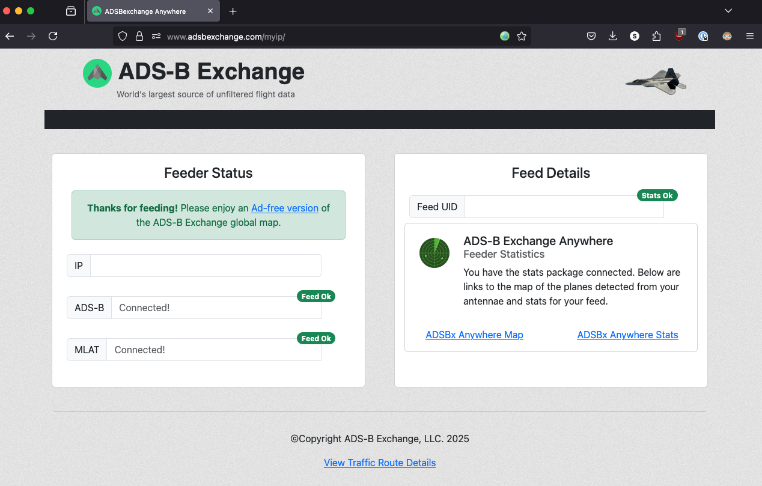Open the Downloads panel
The image size is (762, 486).
[x=612, y=36]
